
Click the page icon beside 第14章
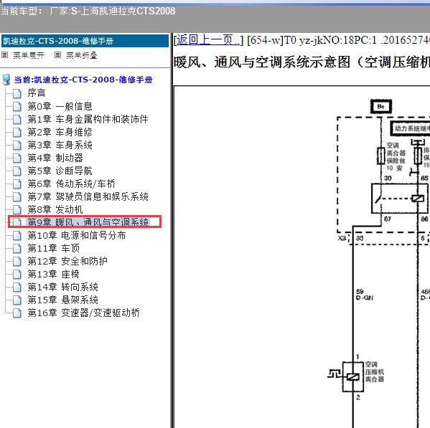point(17,287)
